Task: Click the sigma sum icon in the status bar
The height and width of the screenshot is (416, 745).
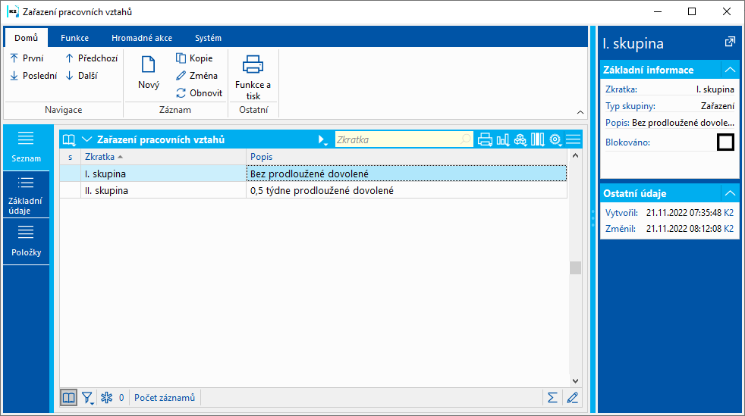Action: 553,397
